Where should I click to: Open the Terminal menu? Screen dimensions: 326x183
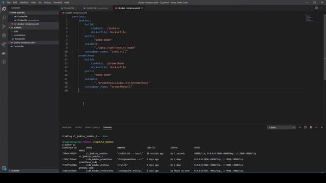(x=58, y=3)
